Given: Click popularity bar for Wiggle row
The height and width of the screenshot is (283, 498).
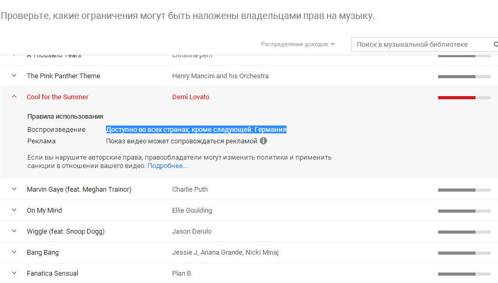Looking at the screenshot, I should (x=464, y=232).
